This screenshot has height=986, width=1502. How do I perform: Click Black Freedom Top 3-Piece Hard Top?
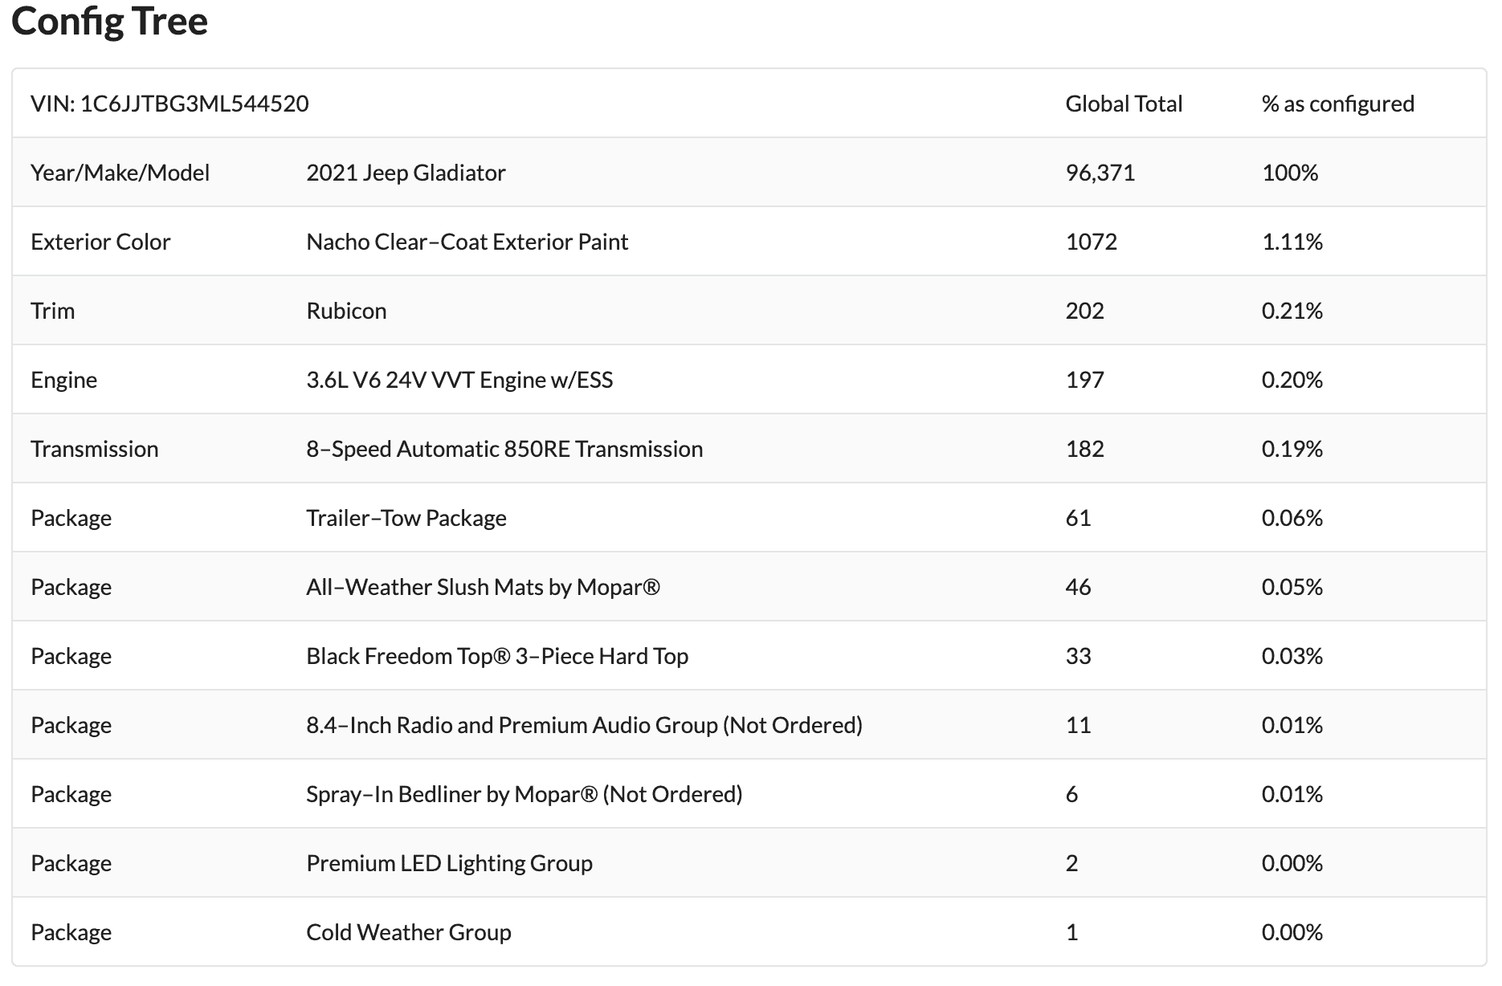tap(497, 656)
